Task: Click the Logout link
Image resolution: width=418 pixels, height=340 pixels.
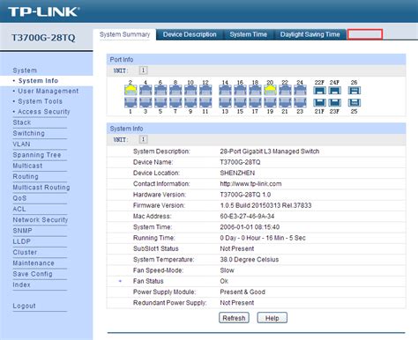Action: 24,306
